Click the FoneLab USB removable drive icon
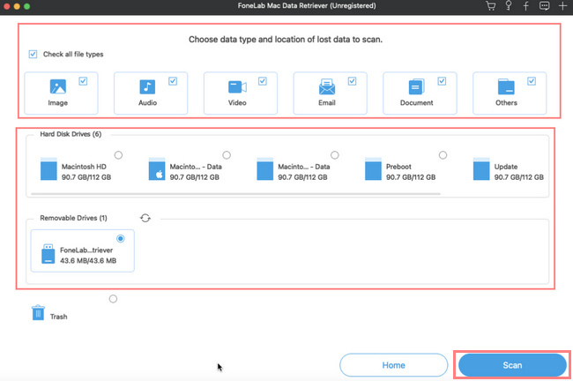Screen dimensions: 573x381 [48, 254]
